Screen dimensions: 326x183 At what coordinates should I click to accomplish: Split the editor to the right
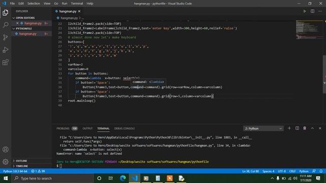[x=312, y=11]
